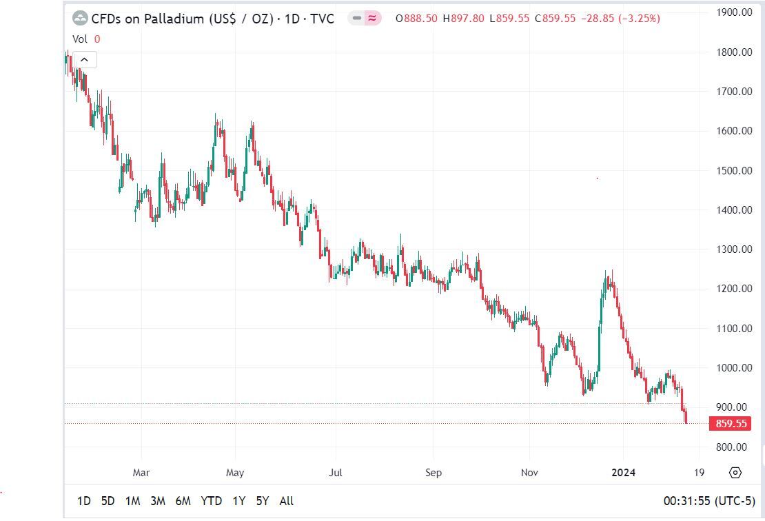This screenshot has height=521, width=765.
Task: Click the 19 date label on time axis
Action: (699, 473)
